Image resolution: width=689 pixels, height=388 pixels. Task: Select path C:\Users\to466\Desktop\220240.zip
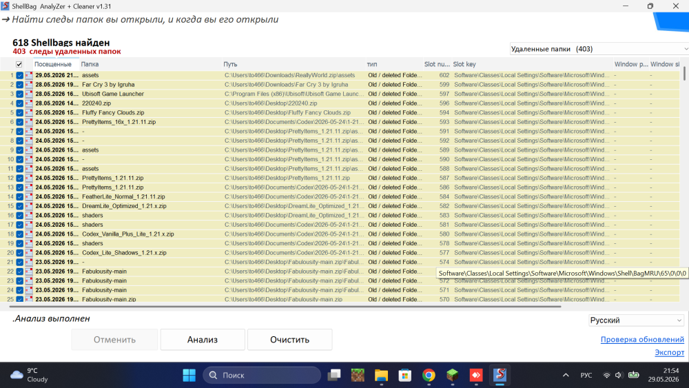click(271, 103)
